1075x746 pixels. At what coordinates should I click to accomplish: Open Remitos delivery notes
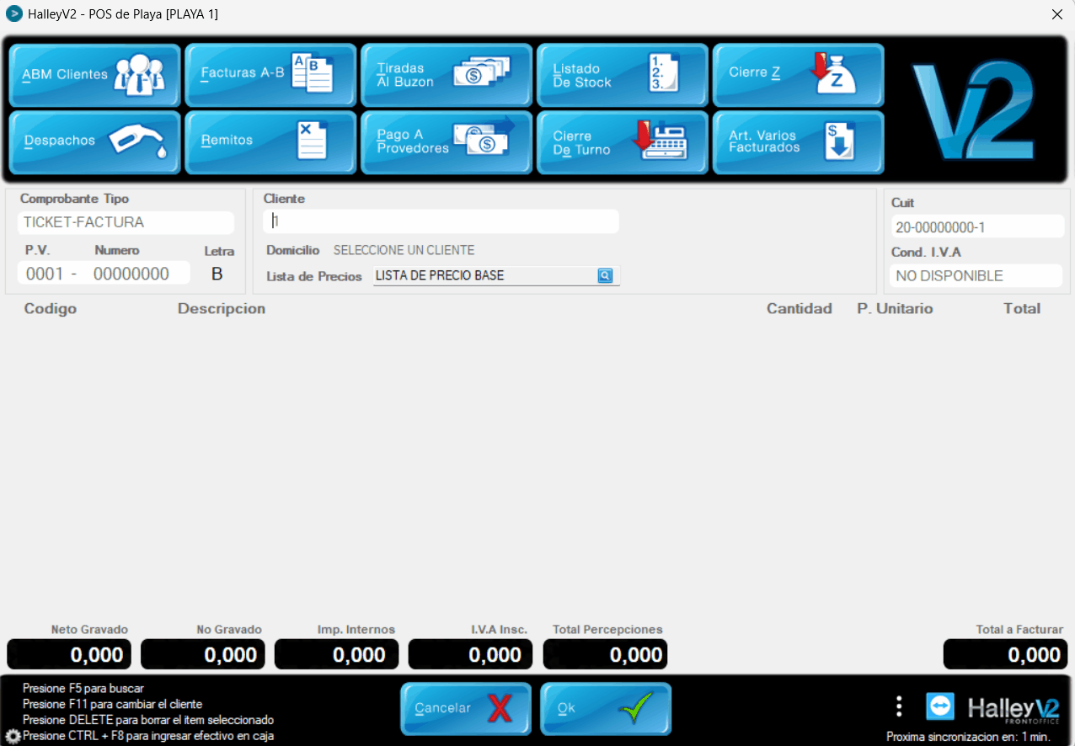(270, 141)
